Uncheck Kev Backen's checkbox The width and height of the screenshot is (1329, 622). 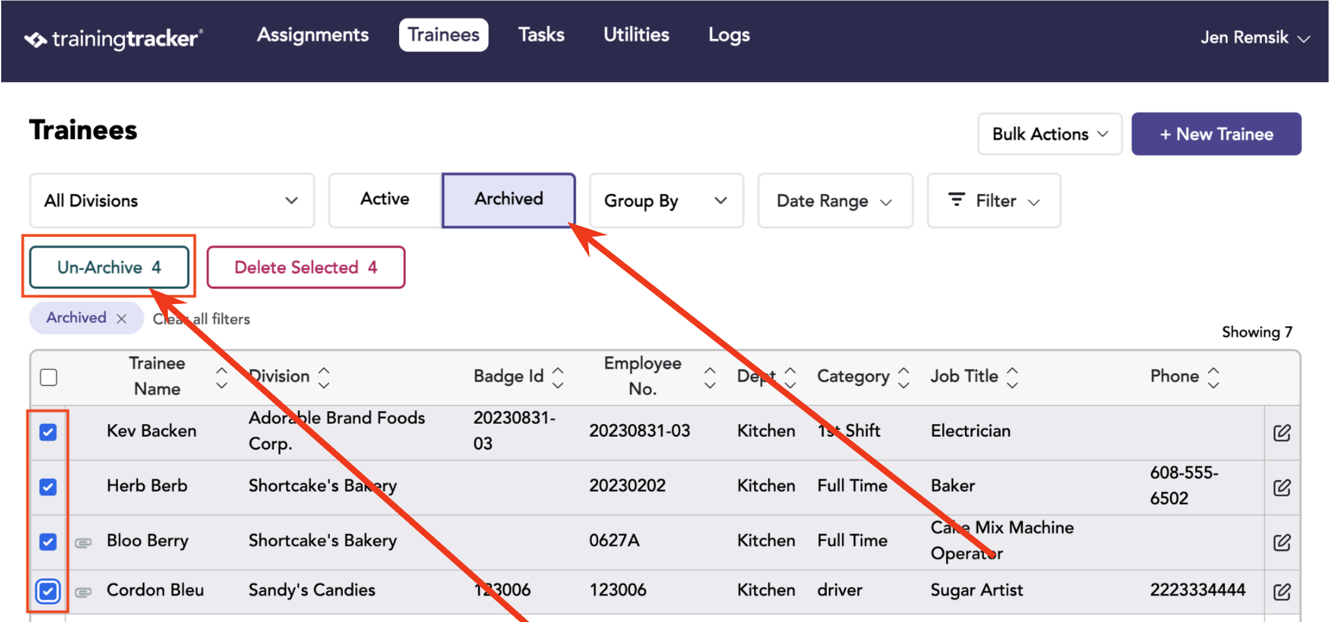click(x=48, y=432)
